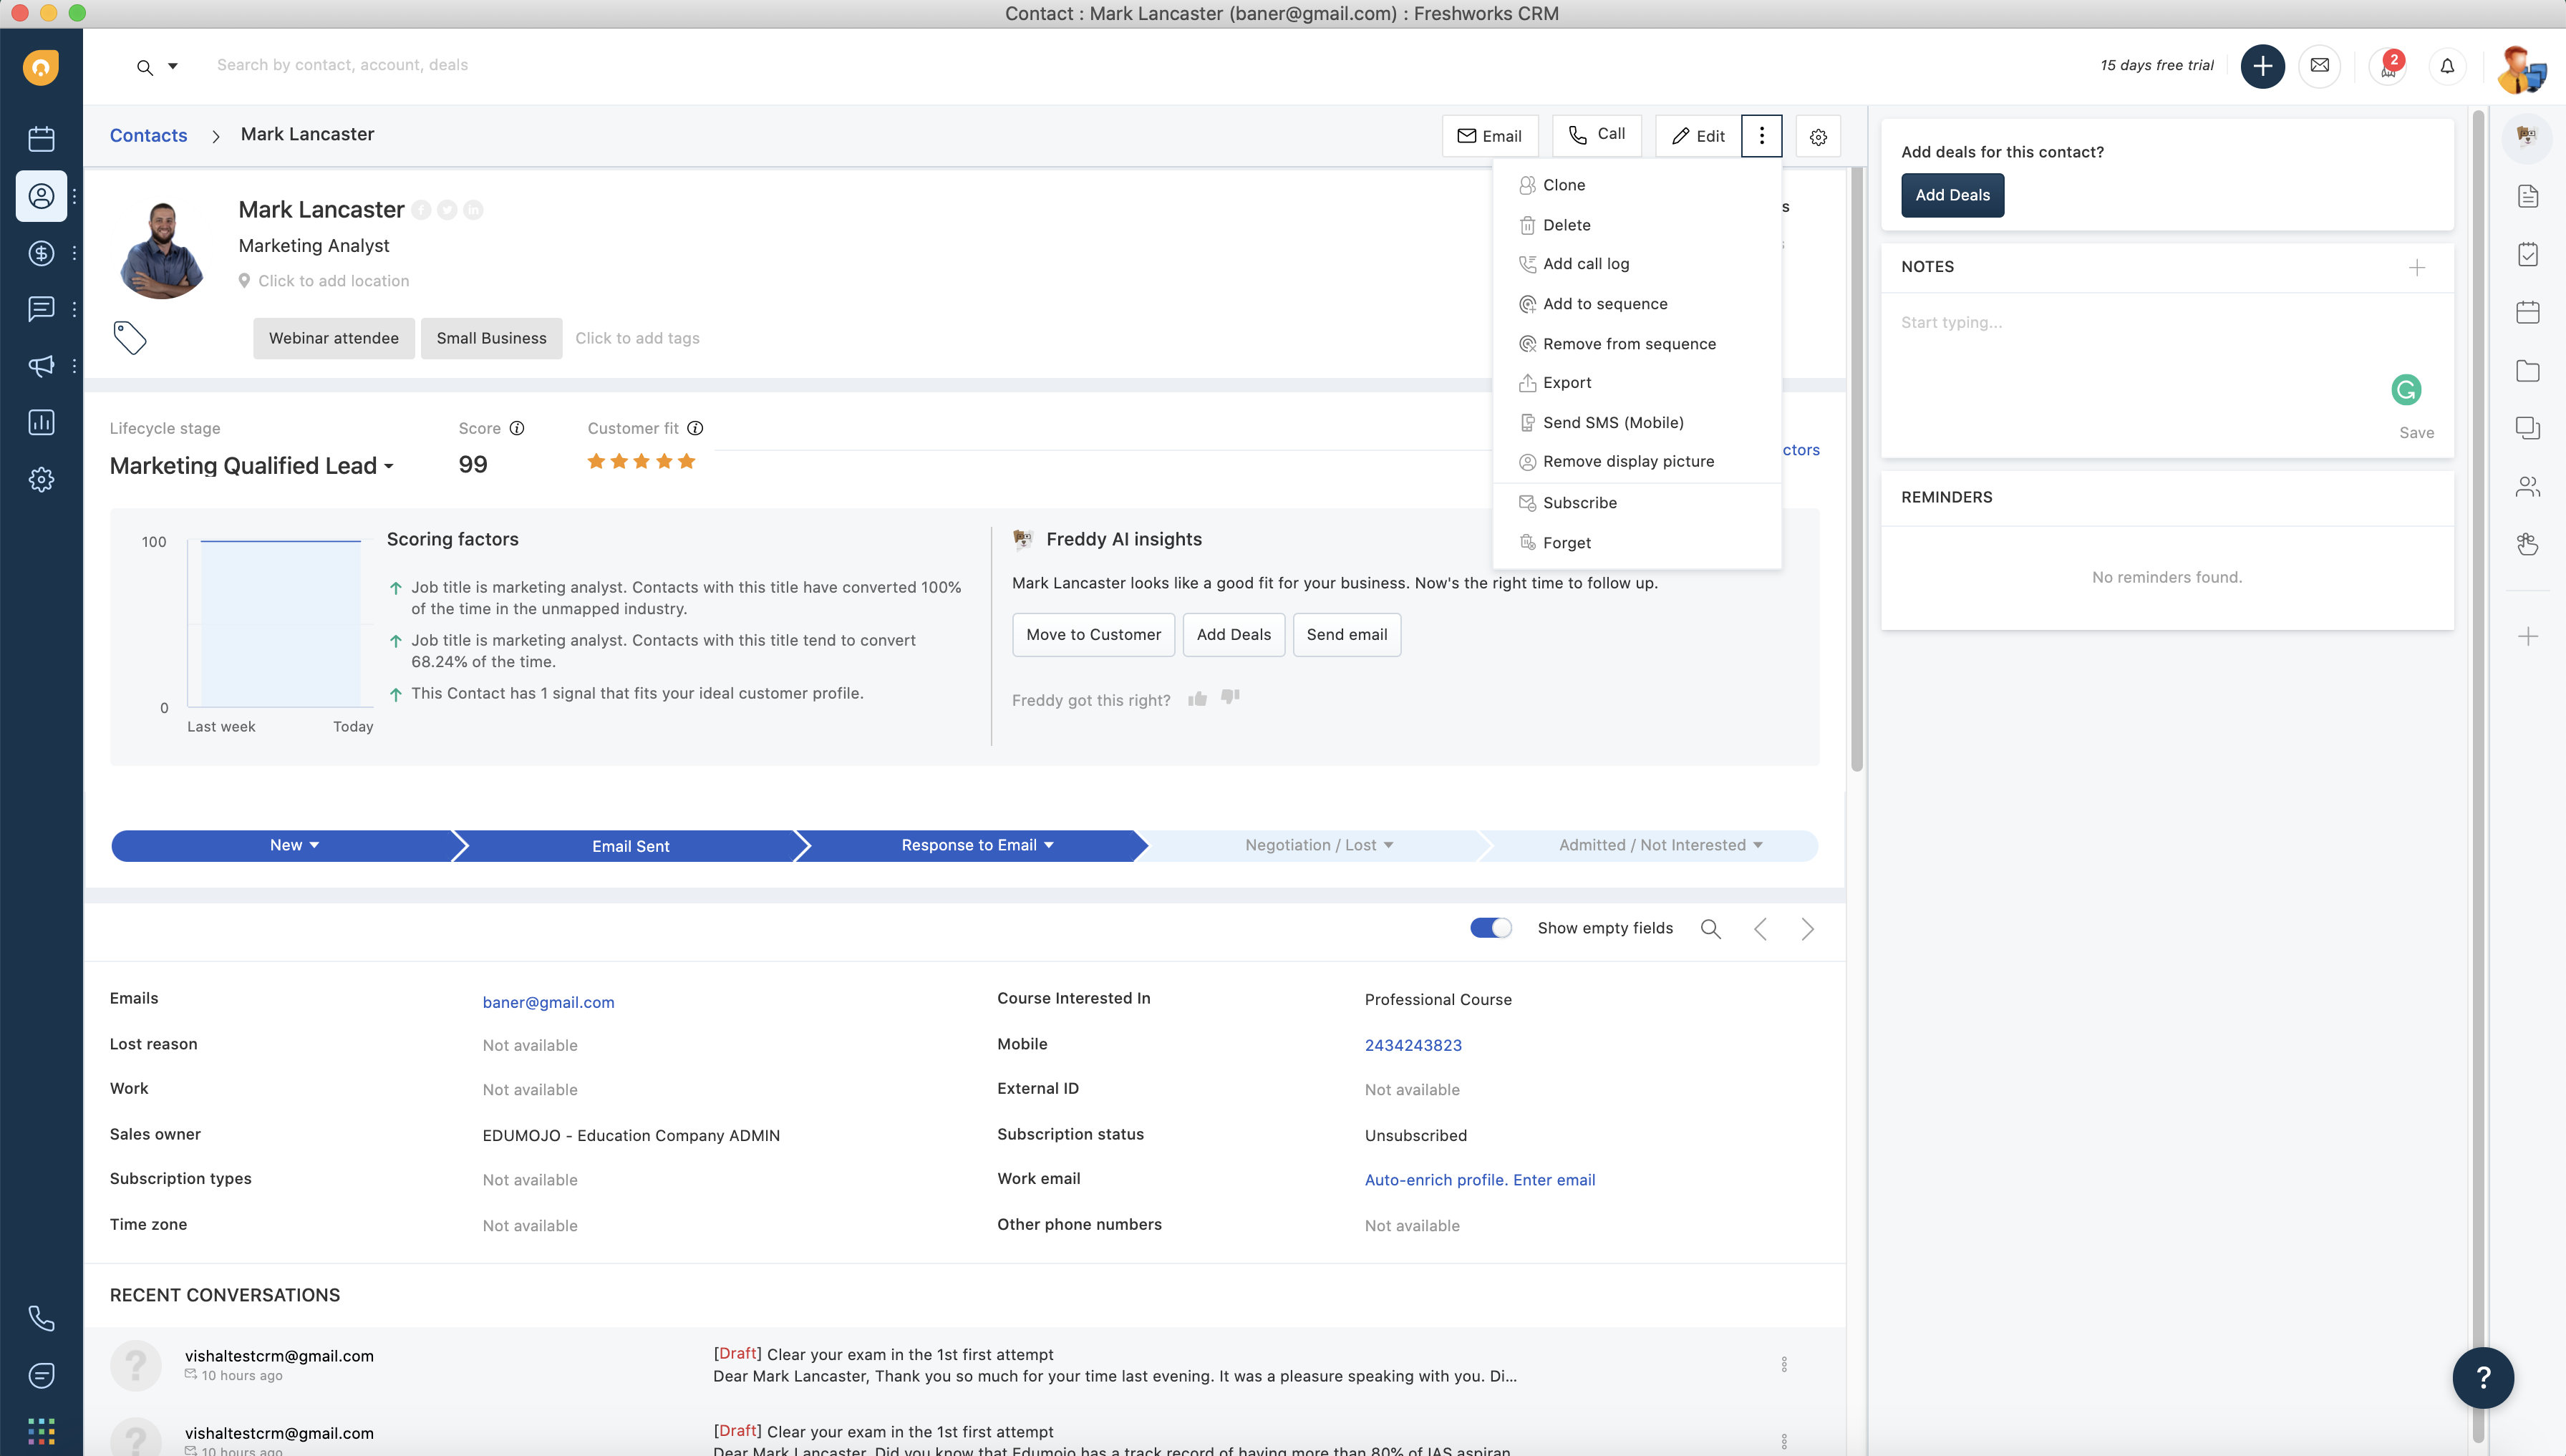Image resolution: width=2566 pixels, height=1456 pixels.
Task: Open Conversations chat icon in left sidebar
Action: [41, 309]
